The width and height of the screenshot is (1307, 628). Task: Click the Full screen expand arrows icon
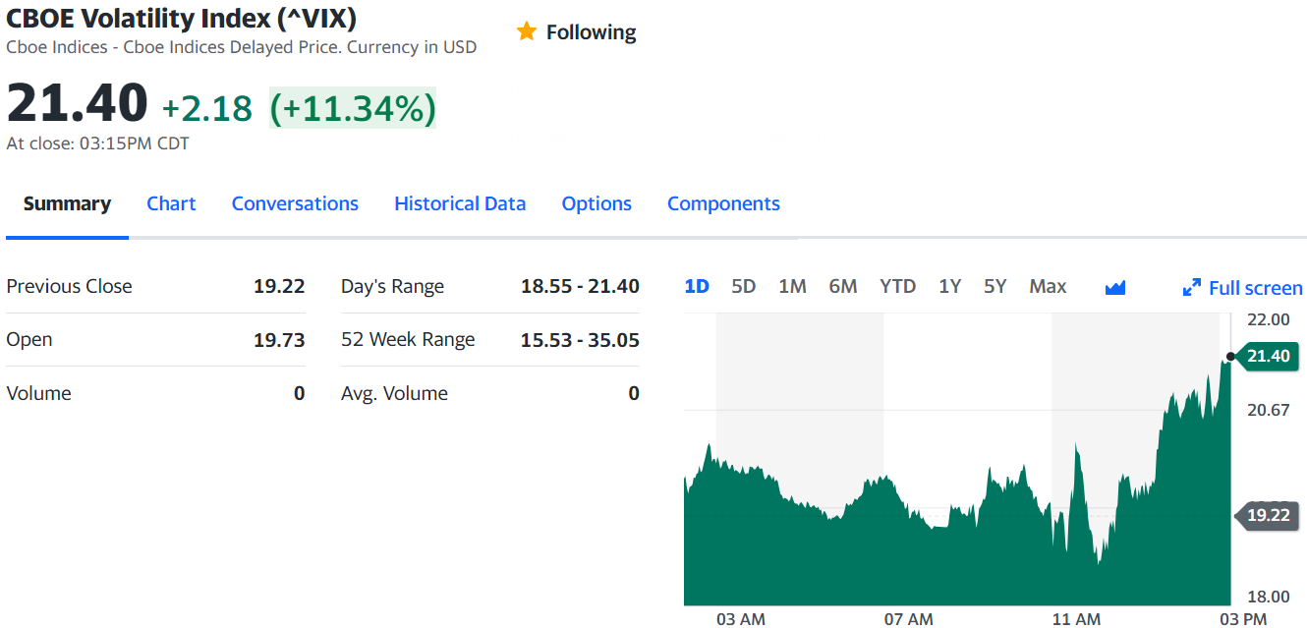tap(1192, 288)
